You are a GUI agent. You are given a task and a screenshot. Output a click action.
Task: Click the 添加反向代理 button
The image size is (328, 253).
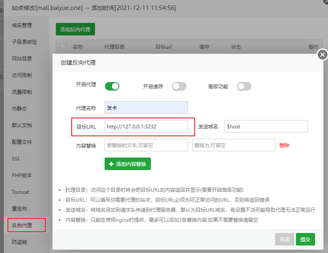[75, 29]
